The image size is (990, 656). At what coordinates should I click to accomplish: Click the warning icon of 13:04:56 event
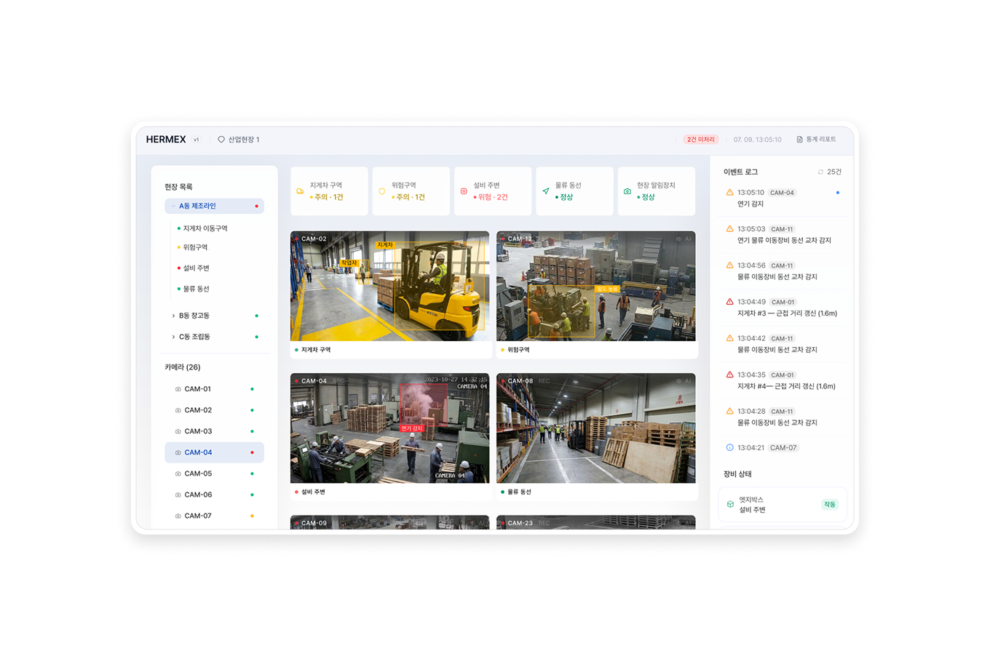pyautogui.click(x=729, y=265)
